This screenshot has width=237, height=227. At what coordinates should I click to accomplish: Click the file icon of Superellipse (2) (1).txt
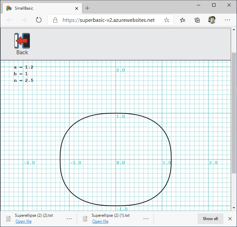pyautogui.click(x=85, y=219)
